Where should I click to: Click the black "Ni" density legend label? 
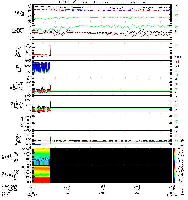(x=176, y=51)
